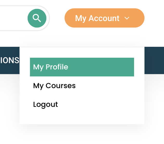The height and width of the screenshot is (144, 164).
Task: Click the green magnifying glass search icon
Action: [37, 18]
